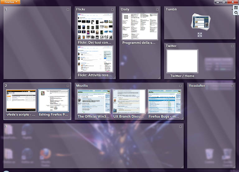The height and width of the screenshot is (172, 239).
Task: Close the Mozilla tab group
Action: [x=180, y=86]
